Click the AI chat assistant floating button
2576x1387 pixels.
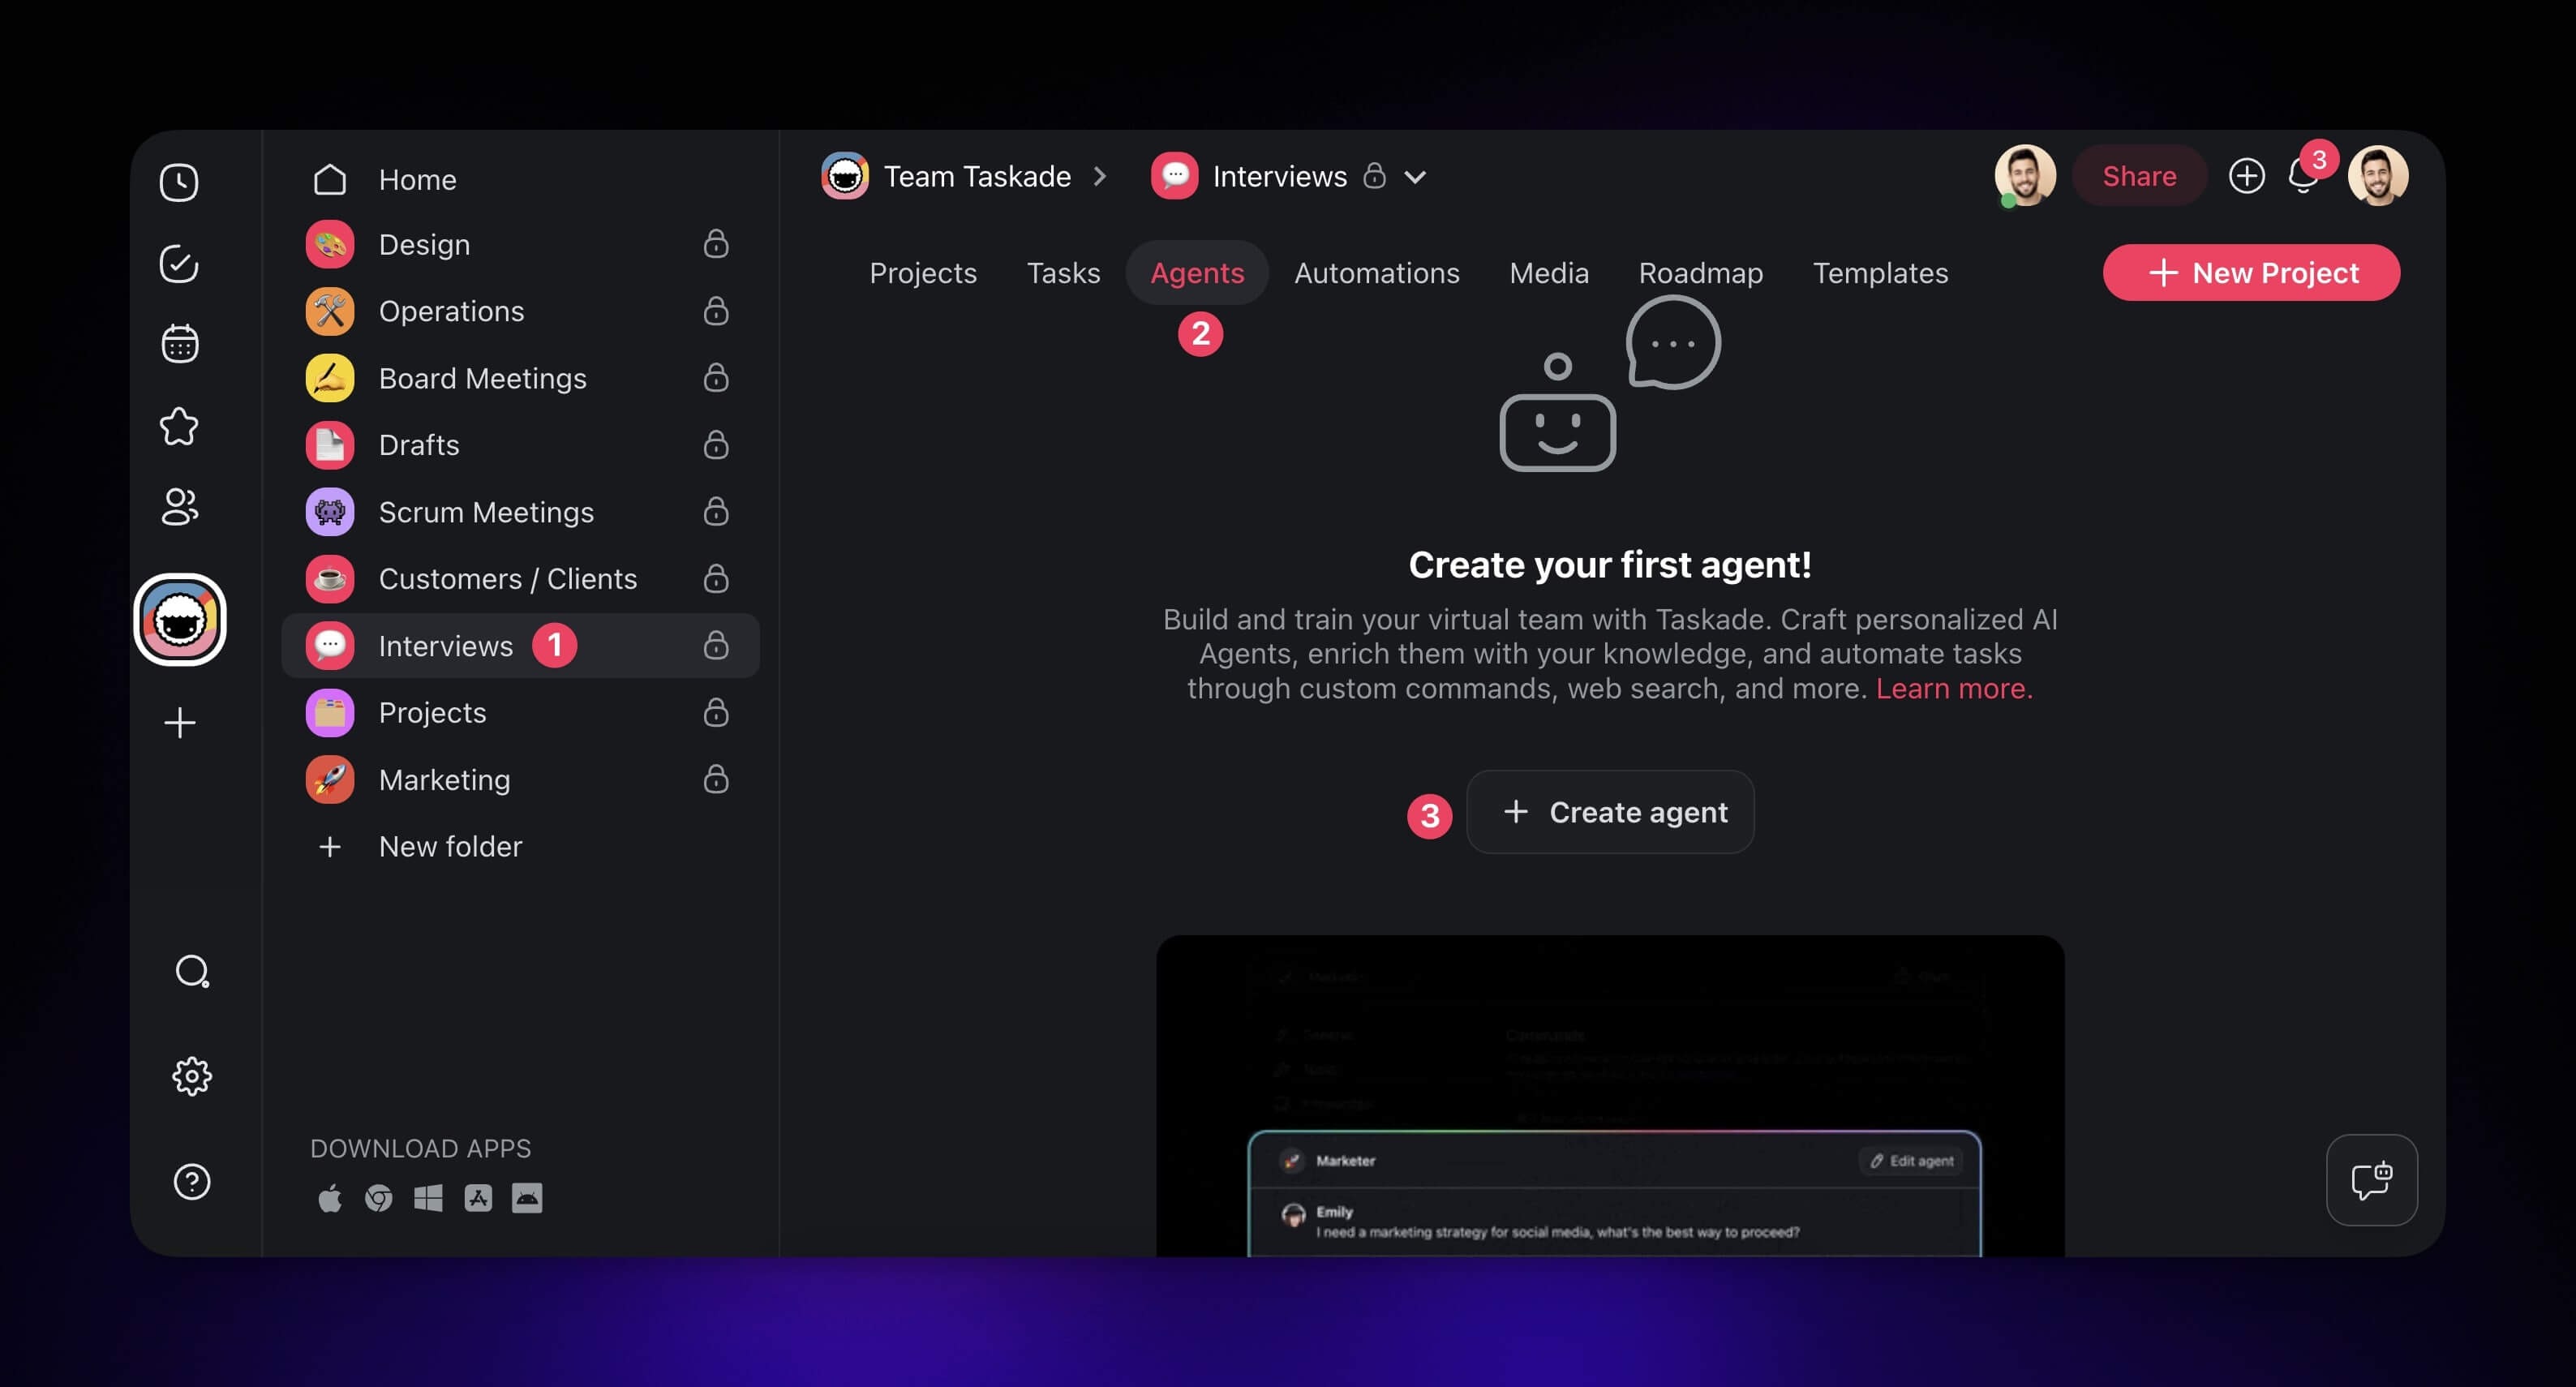click(x=2371, y=1180)
